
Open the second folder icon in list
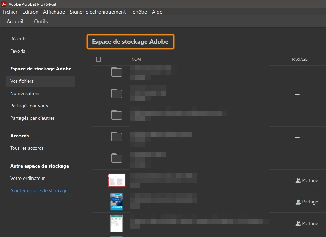point(117,93)
